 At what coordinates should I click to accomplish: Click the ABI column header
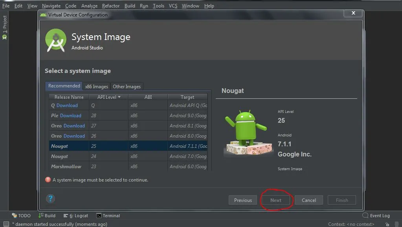148,97
